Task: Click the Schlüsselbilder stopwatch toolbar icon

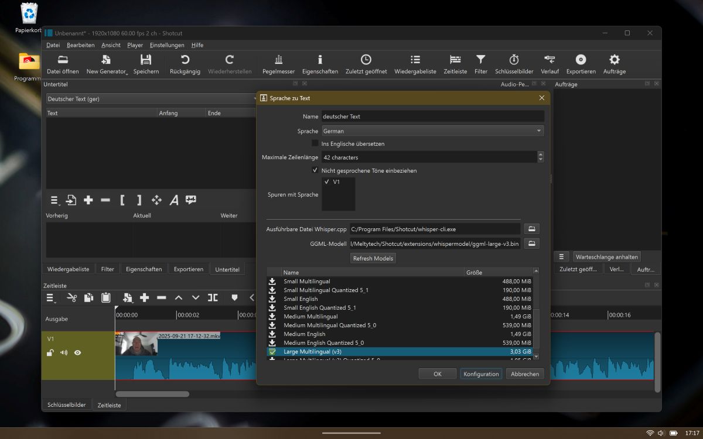Action: coord(514,64)
